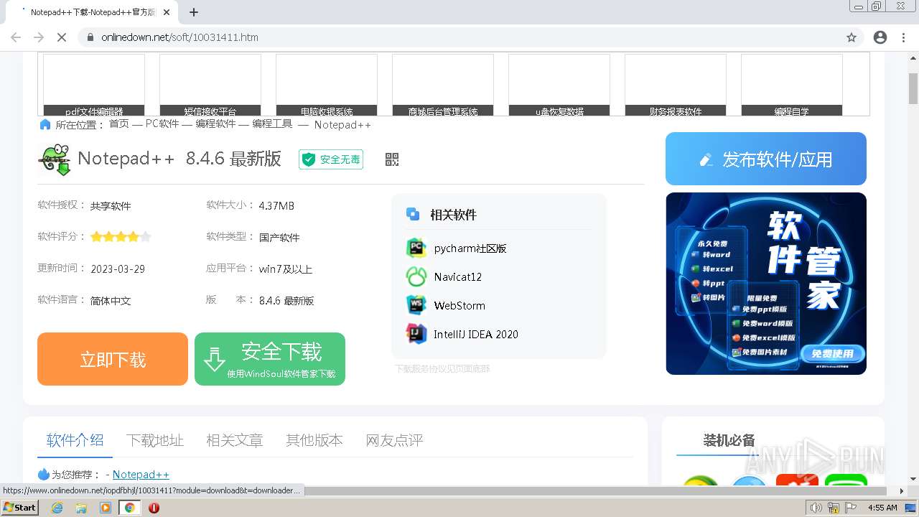This screenshot has height=517, width=919.
Task: Open the 电脑收银系统 ad tile
Action: (x=327, y=85)
